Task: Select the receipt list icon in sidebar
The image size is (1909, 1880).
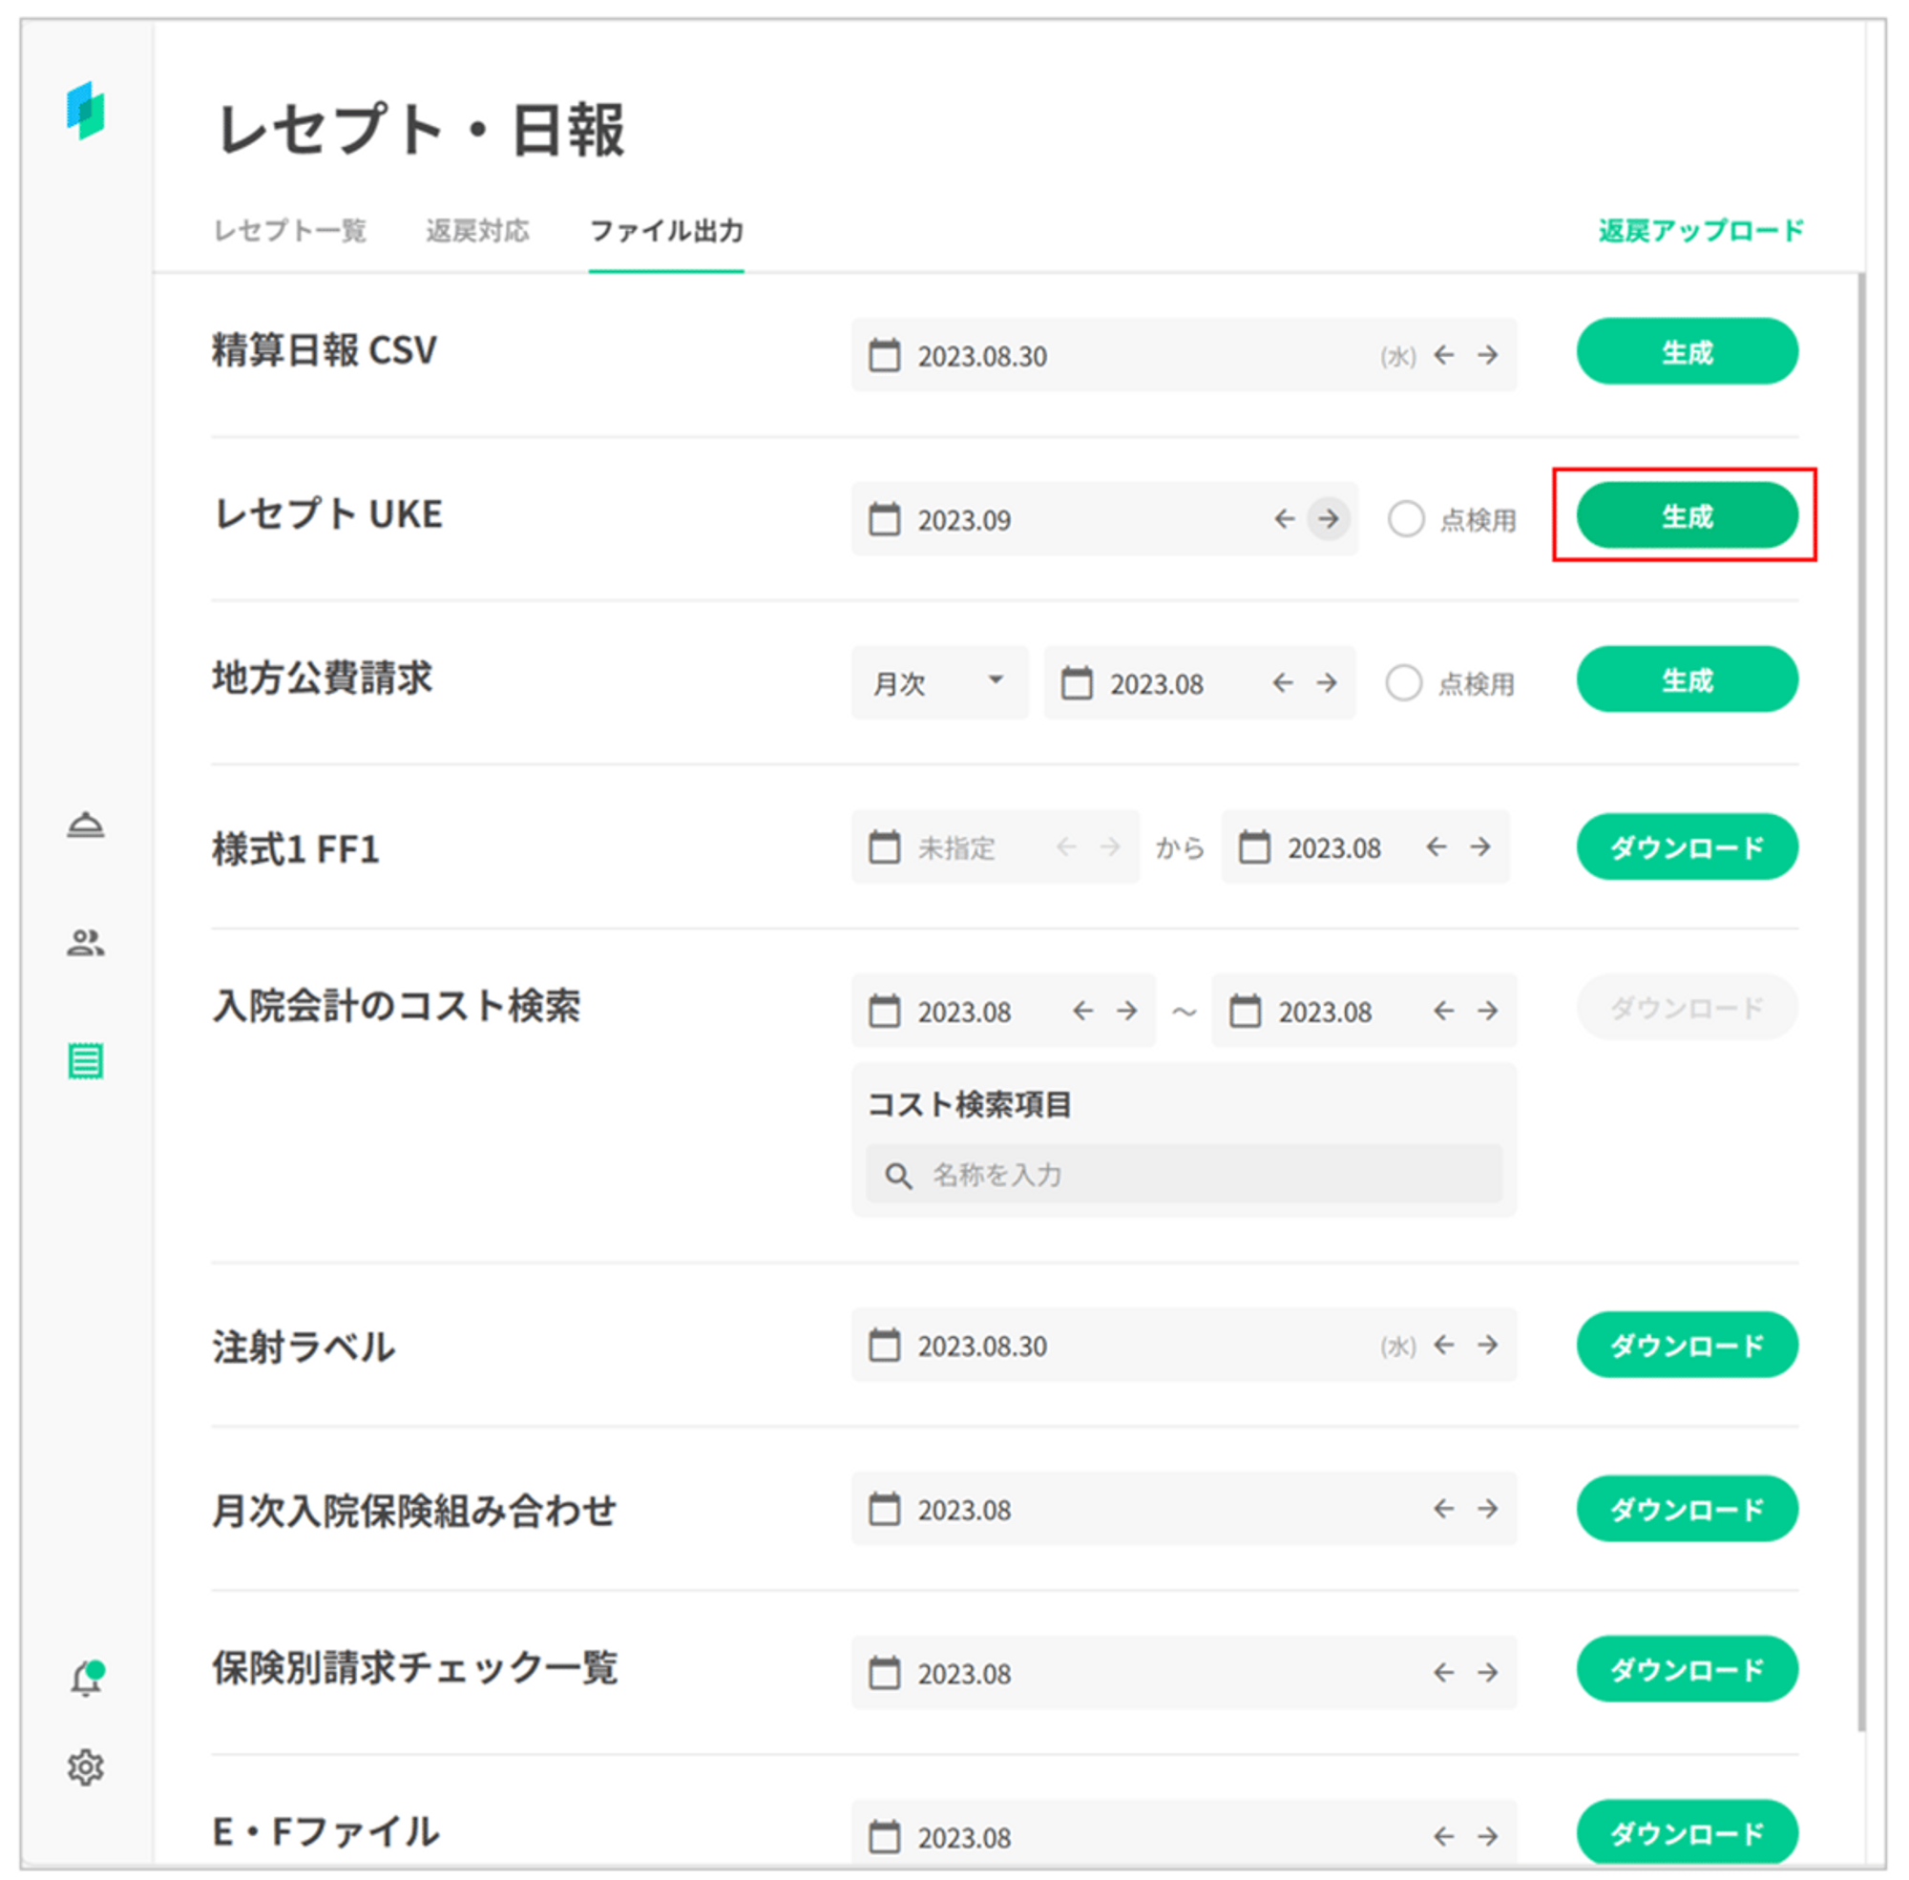Action: (x=86, y=1061)
